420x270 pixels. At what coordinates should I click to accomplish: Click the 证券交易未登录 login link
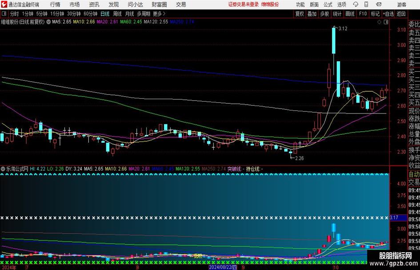pos(244,4)
